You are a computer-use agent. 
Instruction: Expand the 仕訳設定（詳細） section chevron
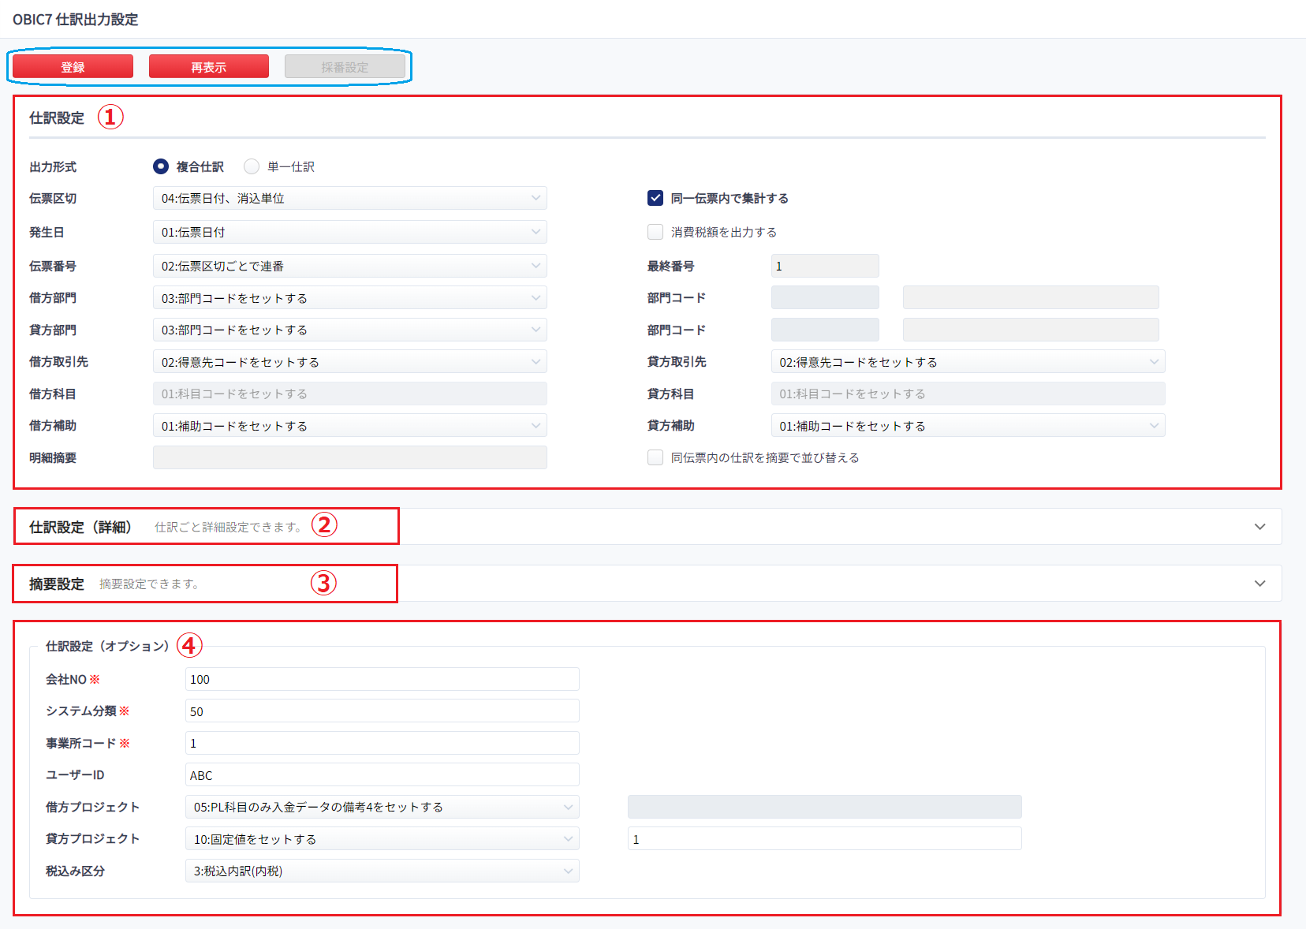click(x=1259, y=526)
